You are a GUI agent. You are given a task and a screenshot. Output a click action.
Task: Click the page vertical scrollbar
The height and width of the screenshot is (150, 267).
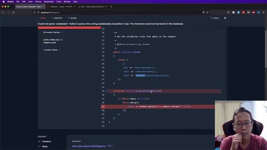[266, 49]
